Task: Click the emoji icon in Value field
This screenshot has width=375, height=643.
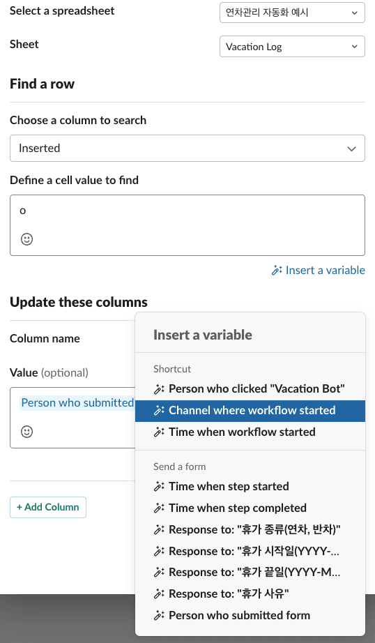Action: (x=26, y=432)
